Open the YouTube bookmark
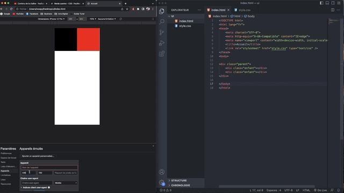344x193 pixels. (x=18, y=14)
